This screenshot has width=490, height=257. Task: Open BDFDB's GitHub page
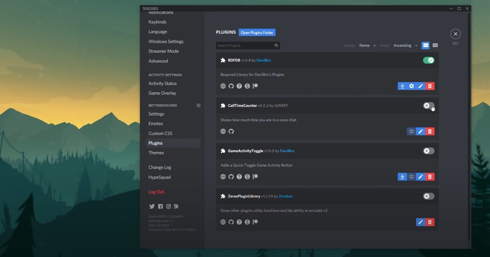point(231,86)
